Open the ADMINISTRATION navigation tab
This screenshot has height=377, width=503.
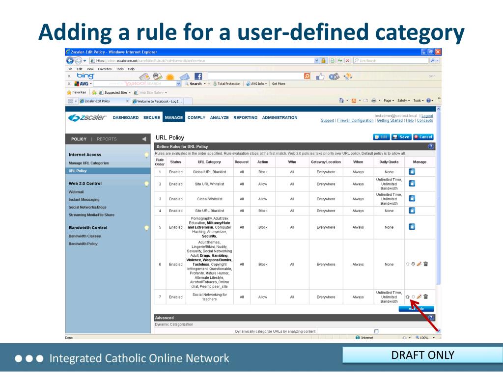pos(279,118)
